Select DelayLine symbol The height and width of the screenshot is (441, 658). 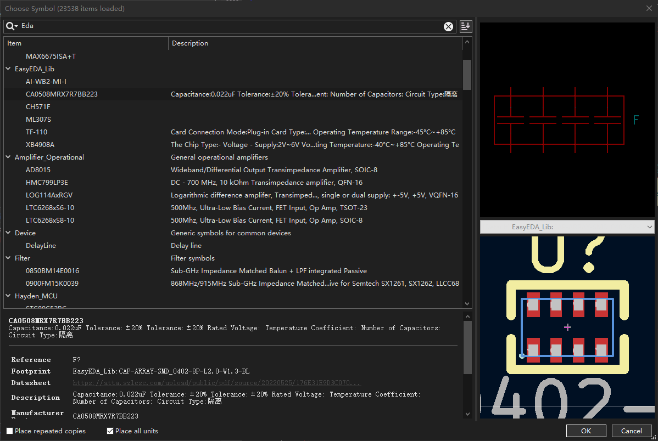(41, 245)
